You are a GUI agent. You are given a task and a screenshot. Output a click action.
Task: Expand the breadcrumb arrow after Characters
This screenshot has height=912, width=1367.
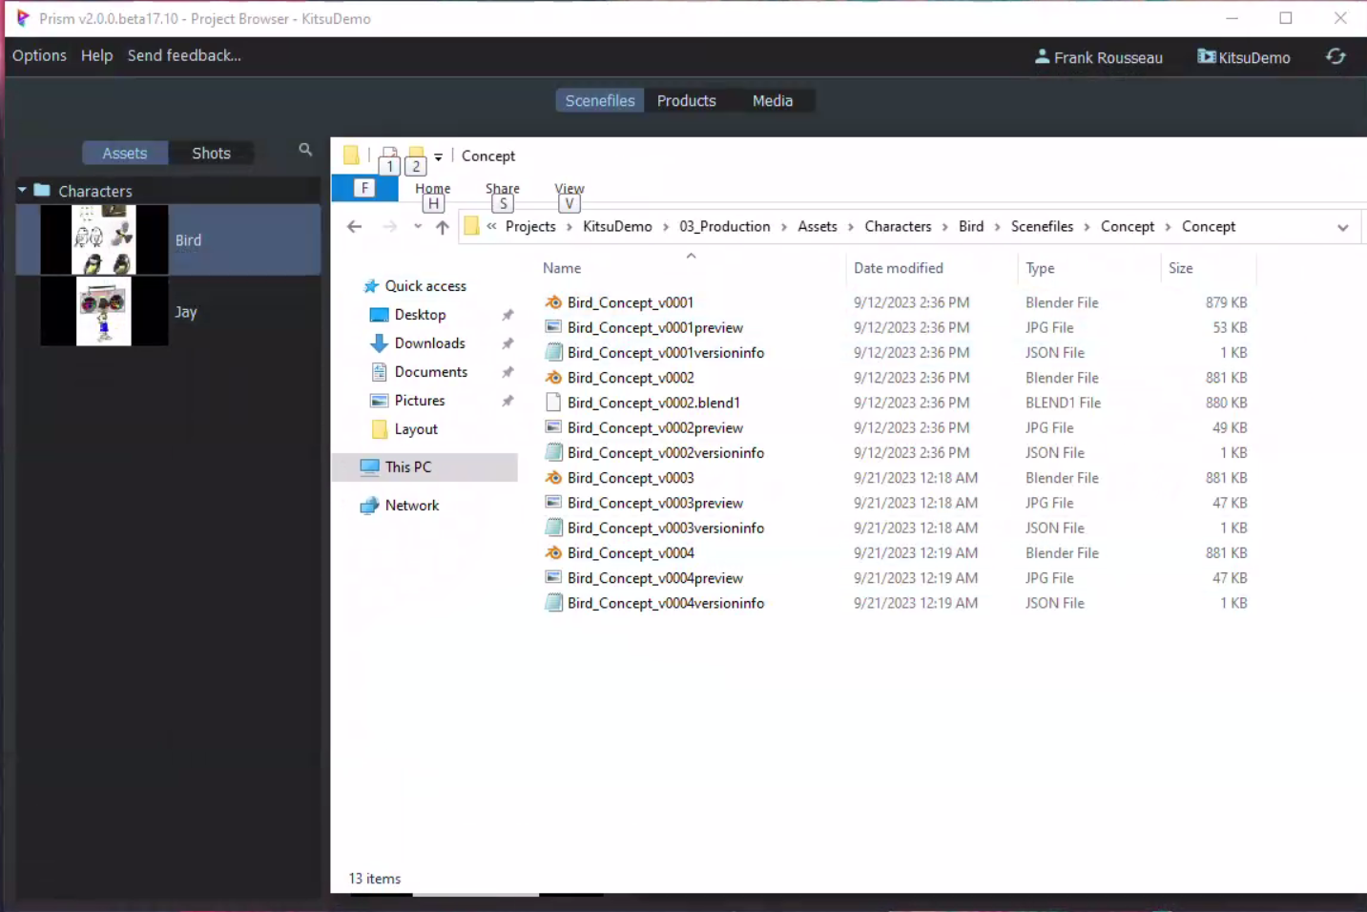coord(945,227)
